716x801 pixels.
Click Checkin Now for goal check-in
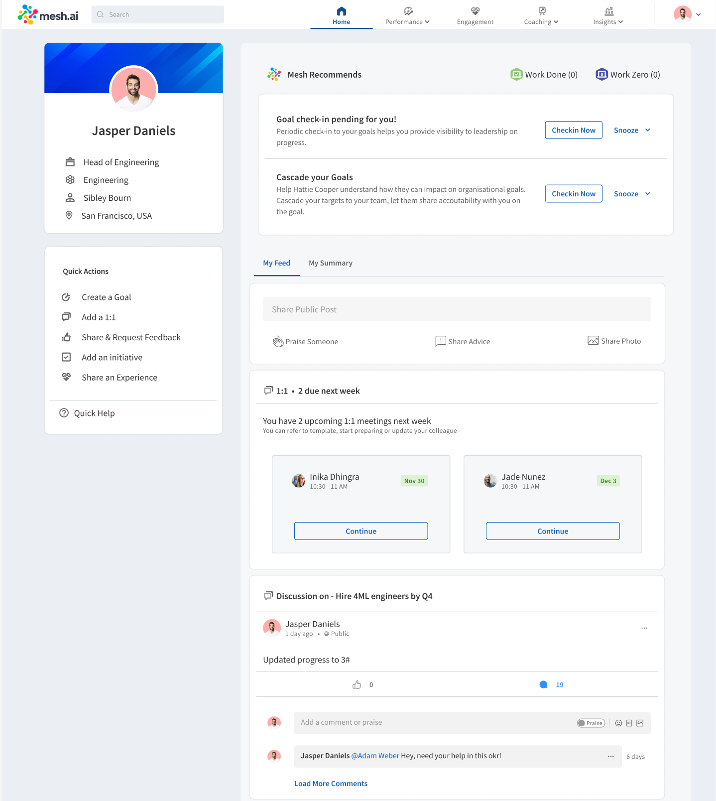[x=574, y=130]
